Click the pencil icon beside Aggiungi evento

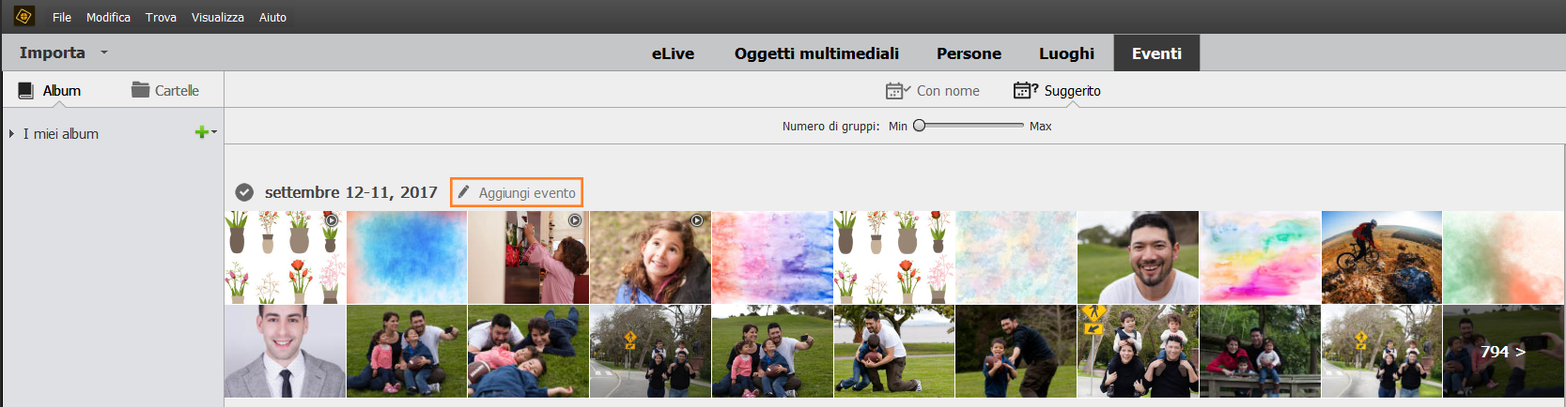(x=463, y=192)
